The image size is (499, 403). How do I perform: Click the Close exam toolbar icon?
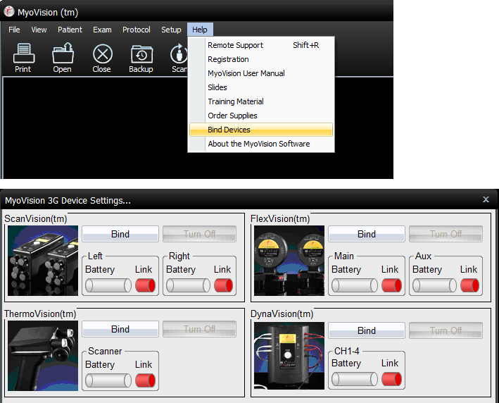coord(102,58)
